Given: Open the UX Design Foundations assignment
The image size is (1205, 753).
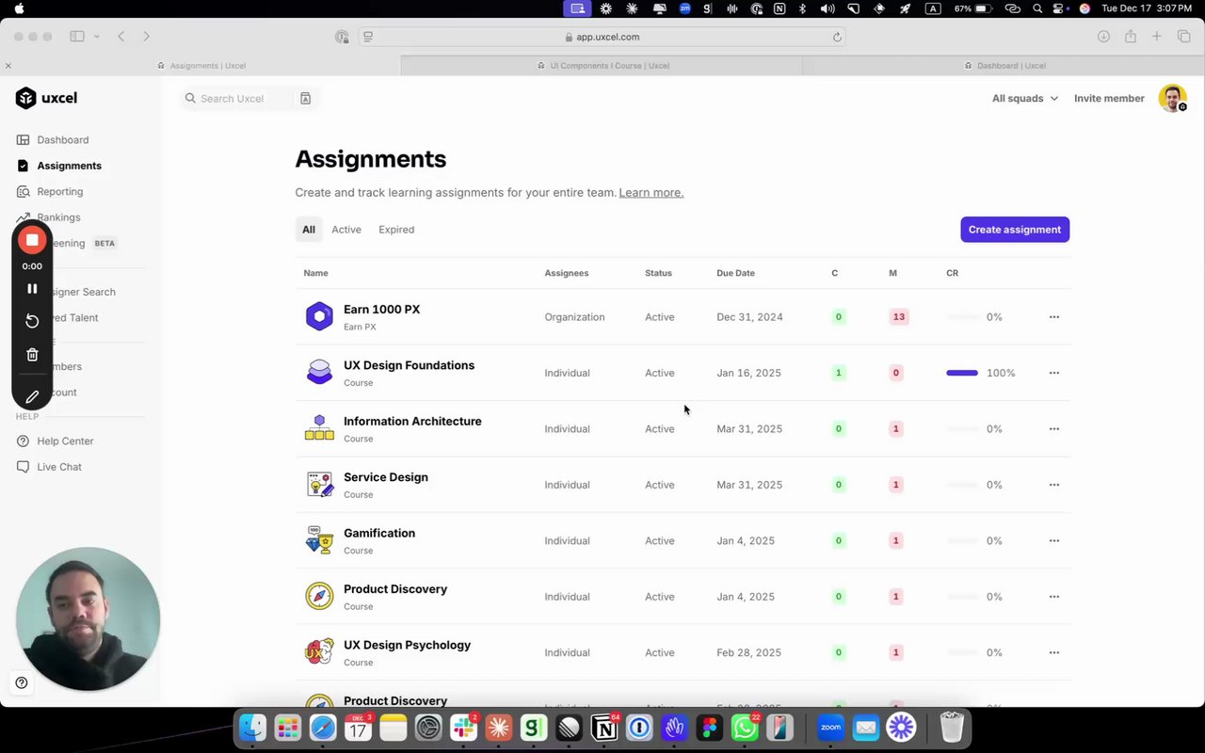Looking at the screenshot, I should (x=409, y=365).
